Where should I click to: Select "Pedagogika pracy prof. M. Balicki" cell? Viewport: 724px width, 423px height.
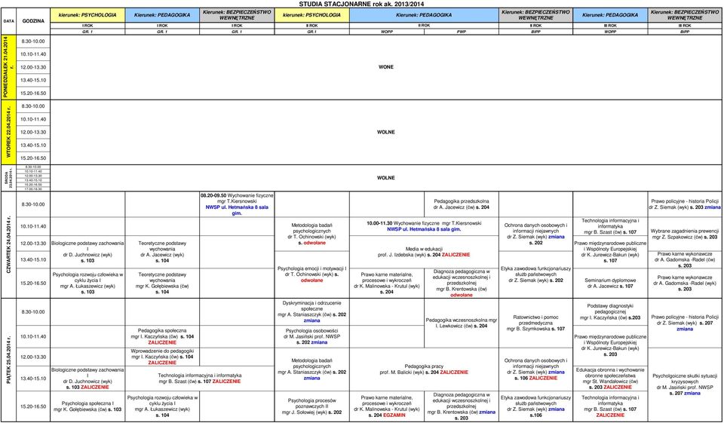(x=424, y=369)
